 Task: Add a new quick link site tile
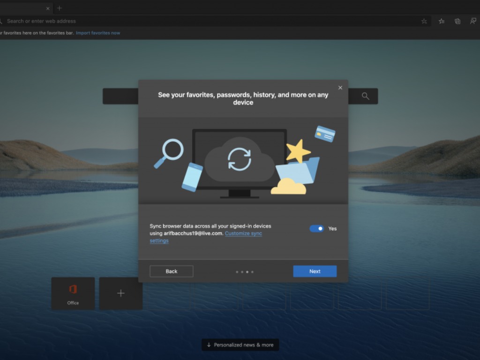[x=120, y=293]
